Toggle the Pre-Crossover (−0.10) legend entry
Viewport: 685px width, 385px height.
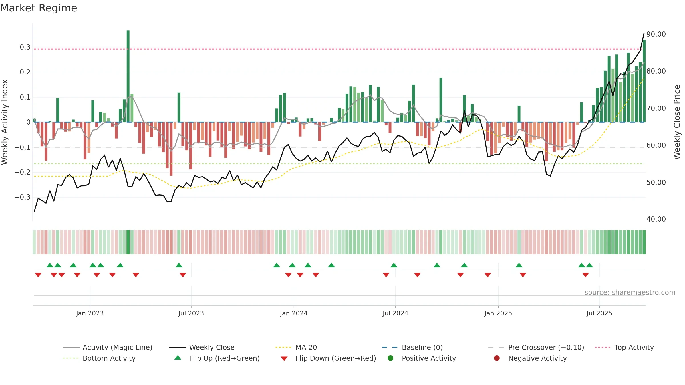536,347
